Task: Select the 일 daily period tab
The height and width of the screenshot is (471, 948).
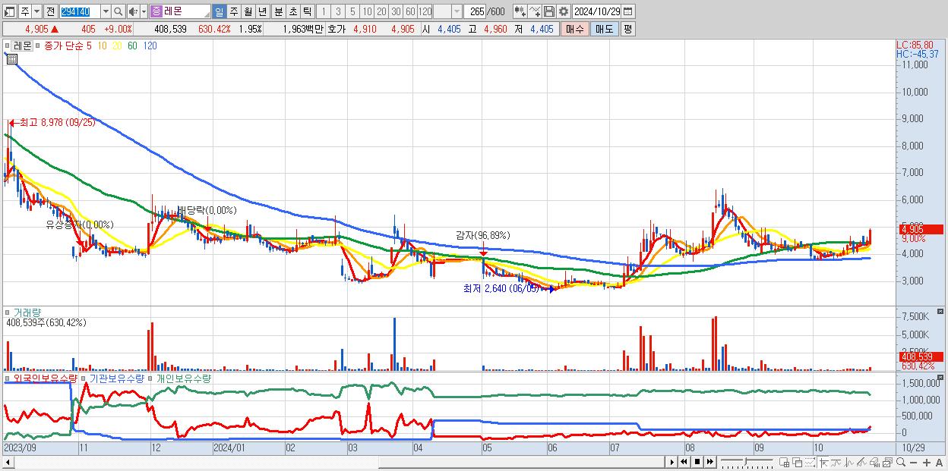Action: pyautogui.click(x=219, y=11)
